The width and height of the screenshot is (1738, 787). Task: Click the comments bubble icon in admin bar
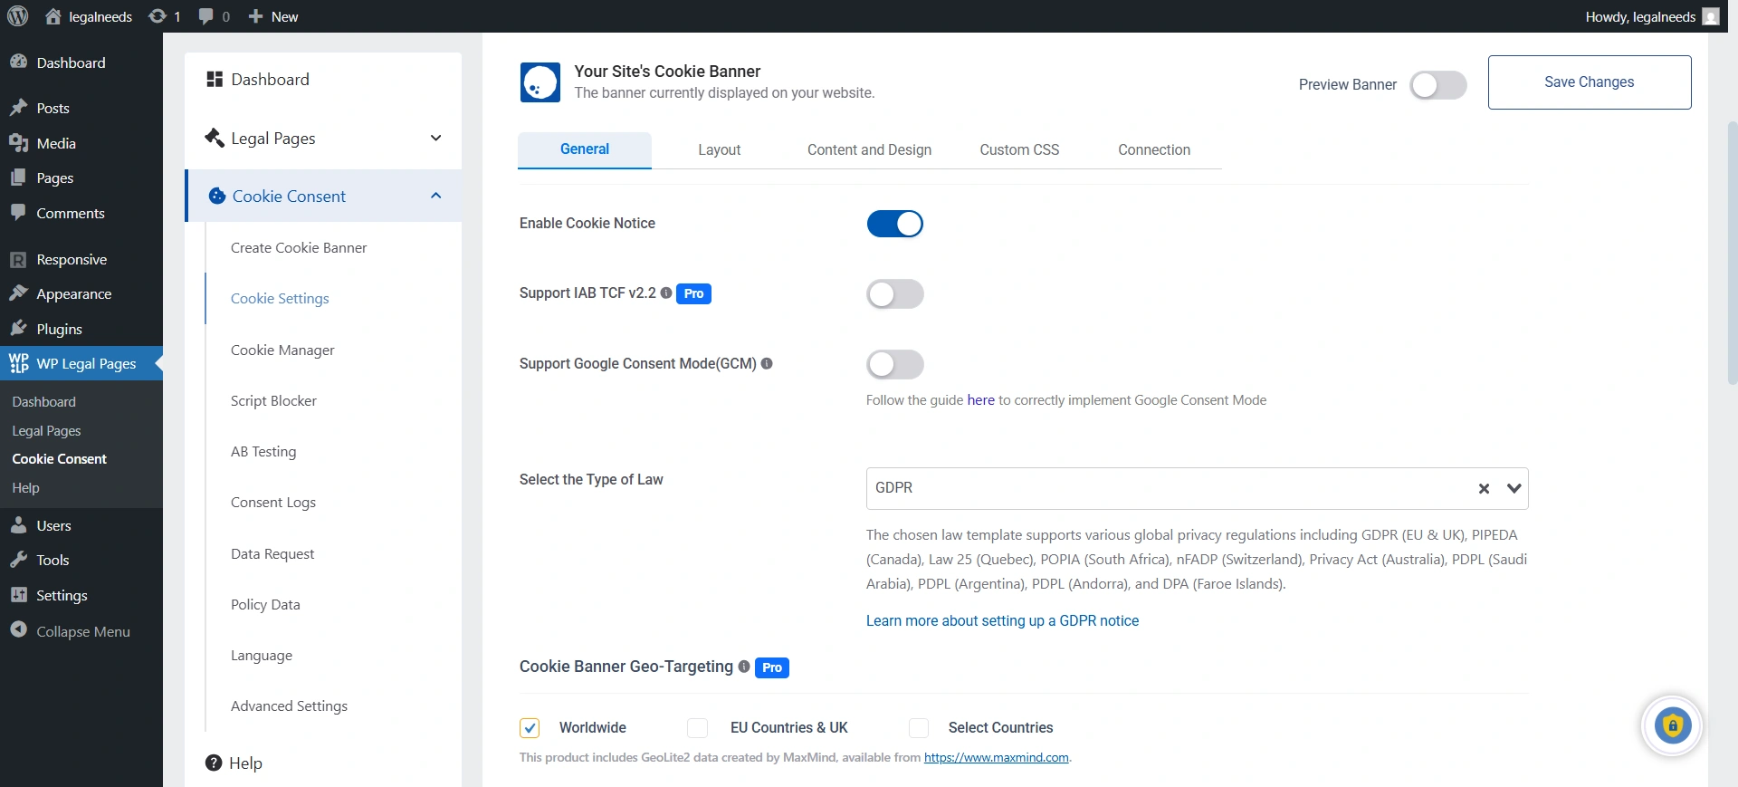206,16
